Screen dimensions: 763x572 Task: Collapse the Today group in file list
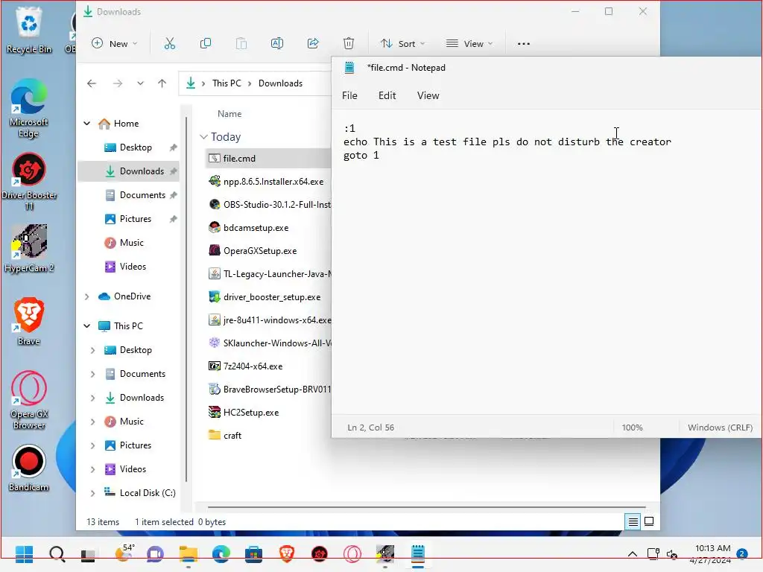pos(204,137)
